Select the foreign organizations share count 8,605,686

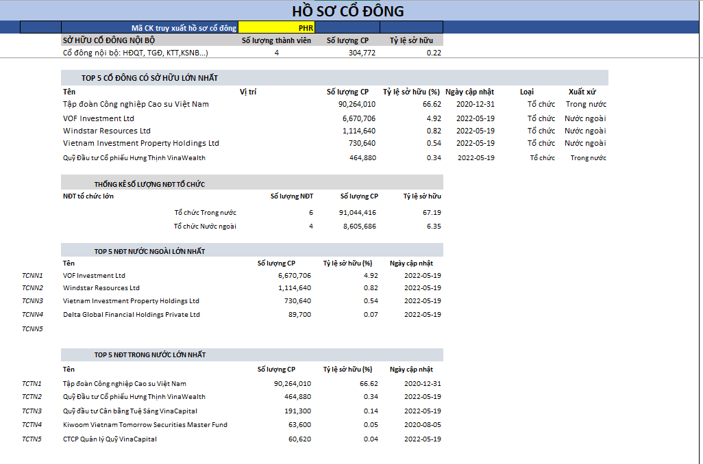[359, 227]
